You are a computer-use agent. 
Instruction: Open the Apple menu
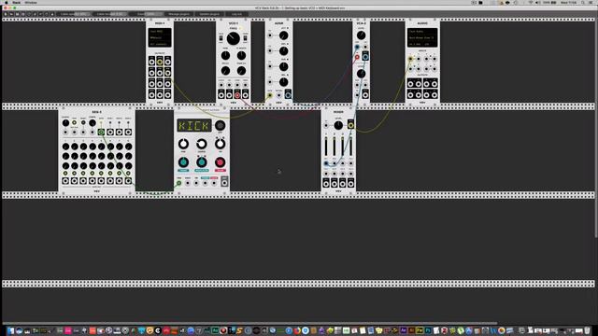[x=7, y=2]
